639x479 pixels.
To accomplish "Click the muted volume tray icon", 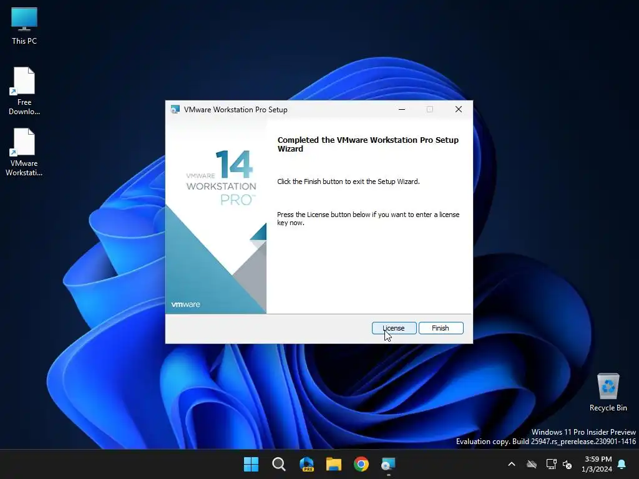I will tap(567, 464).
